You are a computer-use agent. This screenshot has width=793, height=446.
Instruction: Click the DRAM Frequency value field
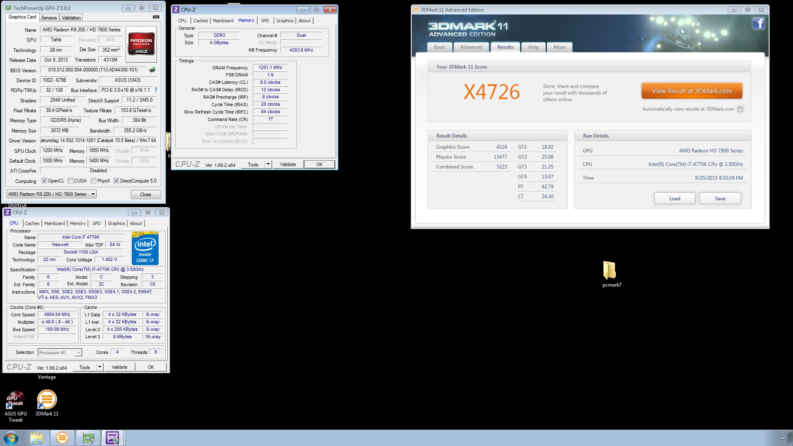coord(270,67)
